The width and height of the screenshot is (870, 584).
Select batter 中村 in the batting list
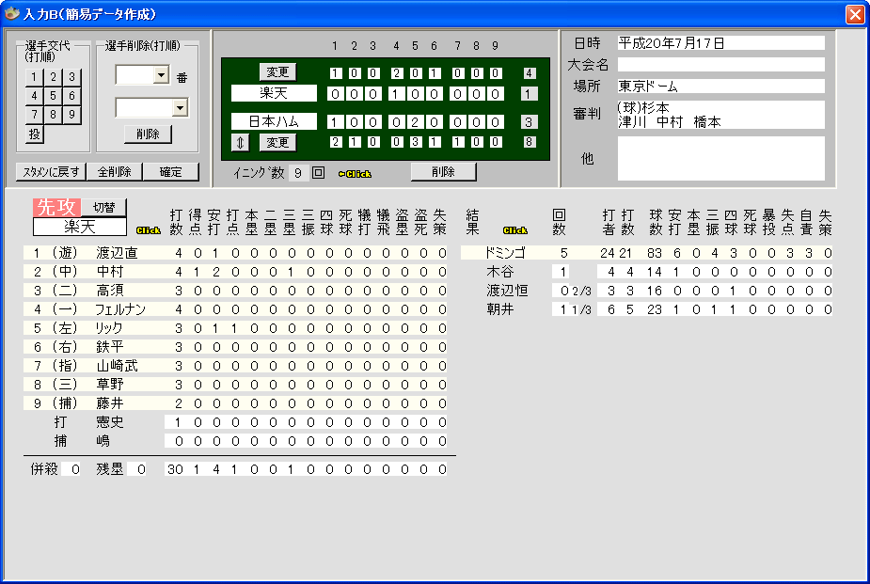click(235, 272)
